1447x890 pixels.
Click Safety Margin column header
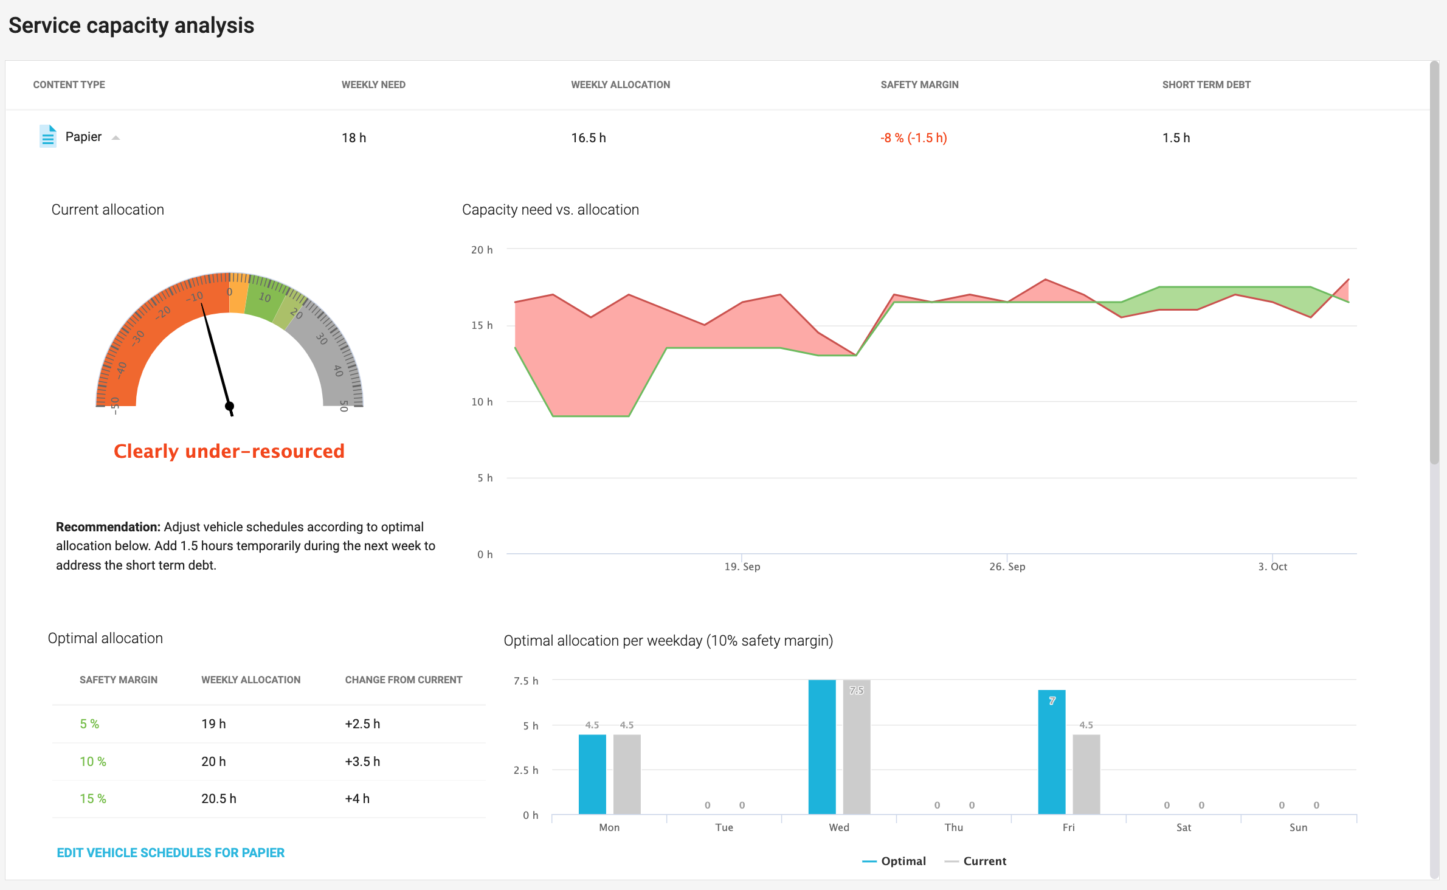pyautogui.click(x=919, y=85)
